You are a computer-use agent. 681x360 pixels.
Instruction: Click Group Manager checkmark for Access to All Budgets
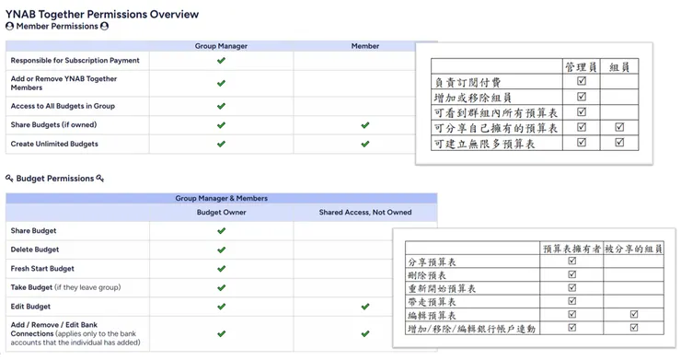[221, 106]
